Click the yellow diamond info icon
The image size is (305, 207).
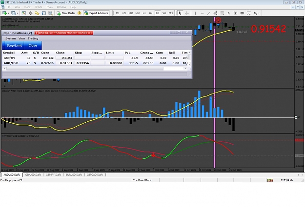[80, 13]
